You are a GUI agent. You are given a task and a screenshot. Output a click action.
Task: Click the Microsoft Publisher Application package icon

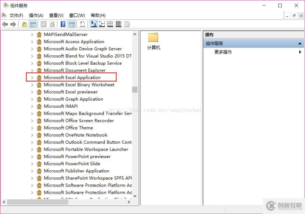click(39, 171)
